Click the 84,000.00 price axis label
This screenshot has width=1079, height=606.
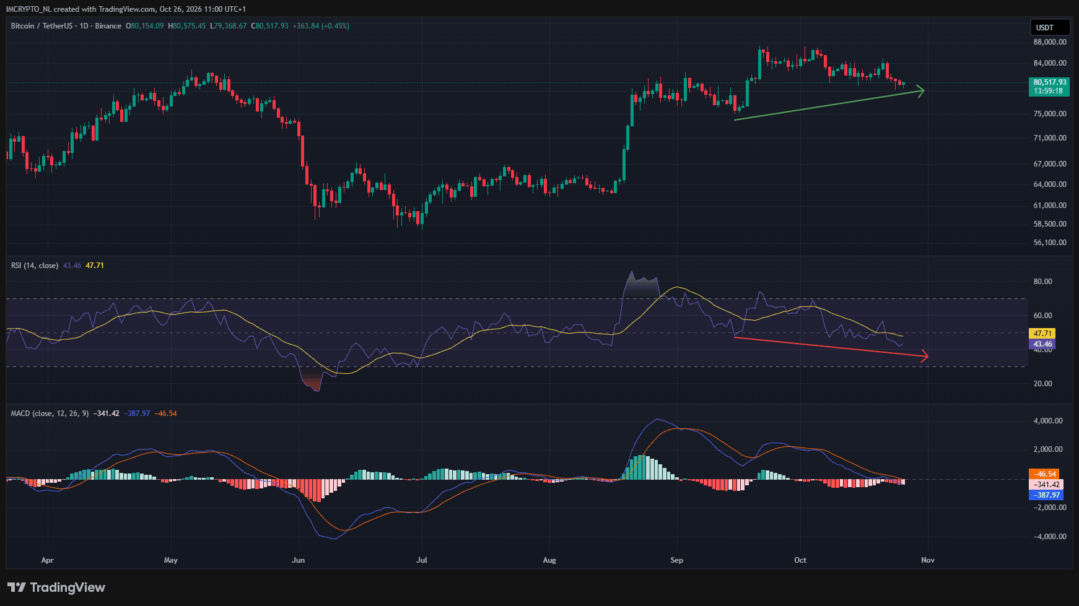[x=1050, y=63]
